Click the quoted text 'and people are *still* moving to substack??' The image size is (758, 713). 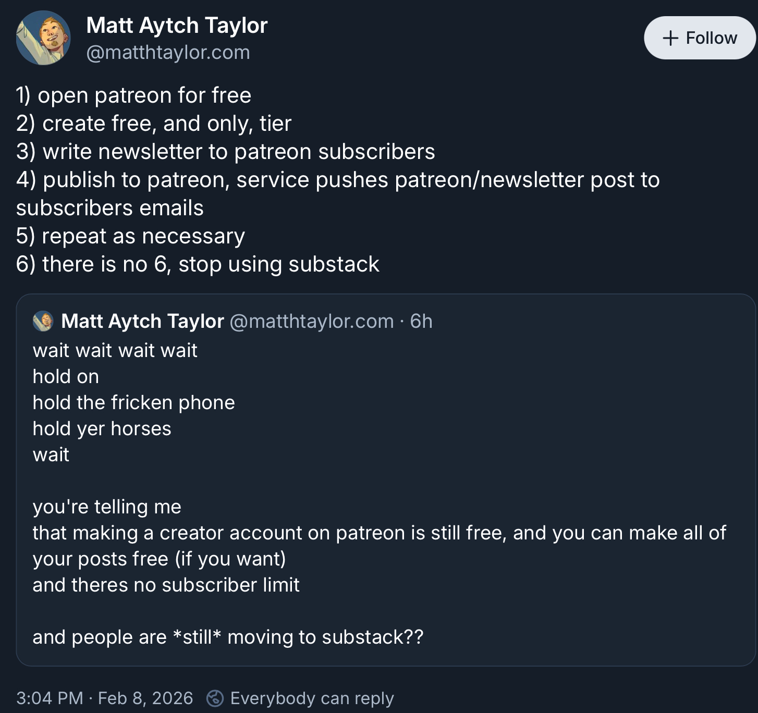tap(228, 637)
